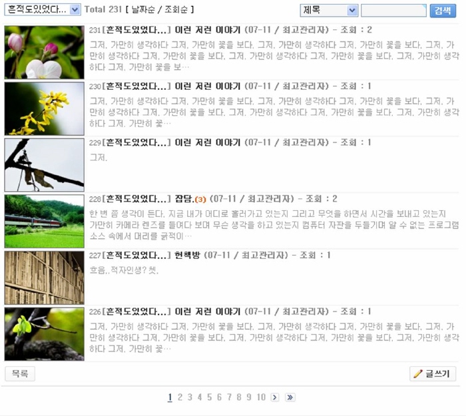
Task: Go to page 8
Action: 239,397
